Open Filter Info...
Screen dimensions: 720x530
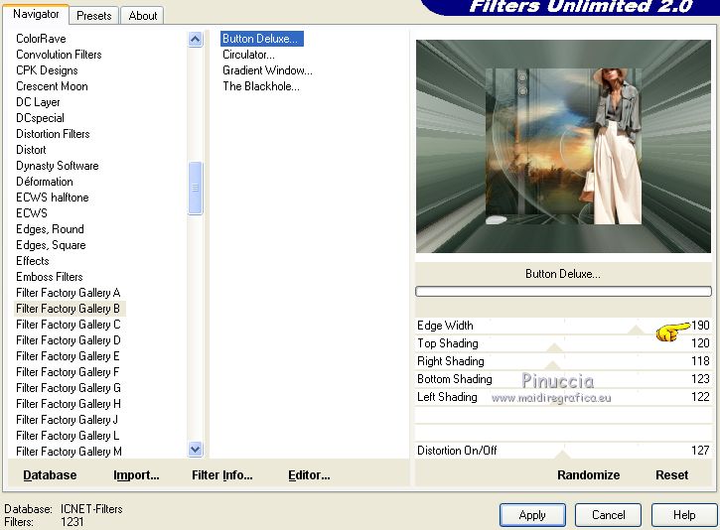222,475
